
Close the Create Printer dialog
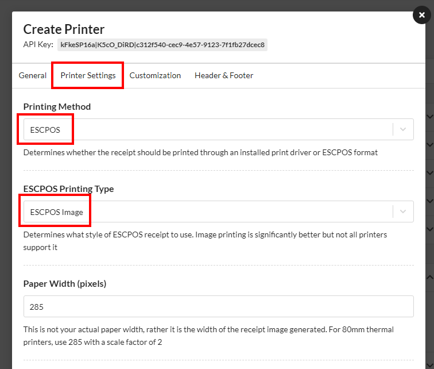(421, 15)
